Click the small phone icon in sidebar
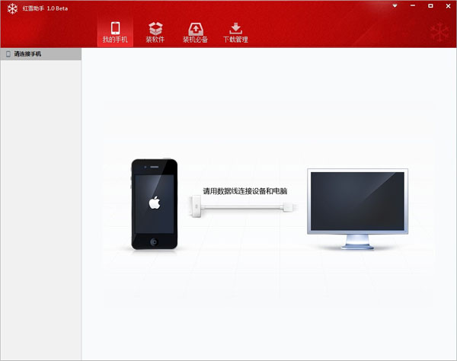Viewport: 457px width, 361px height. (8, 54)
